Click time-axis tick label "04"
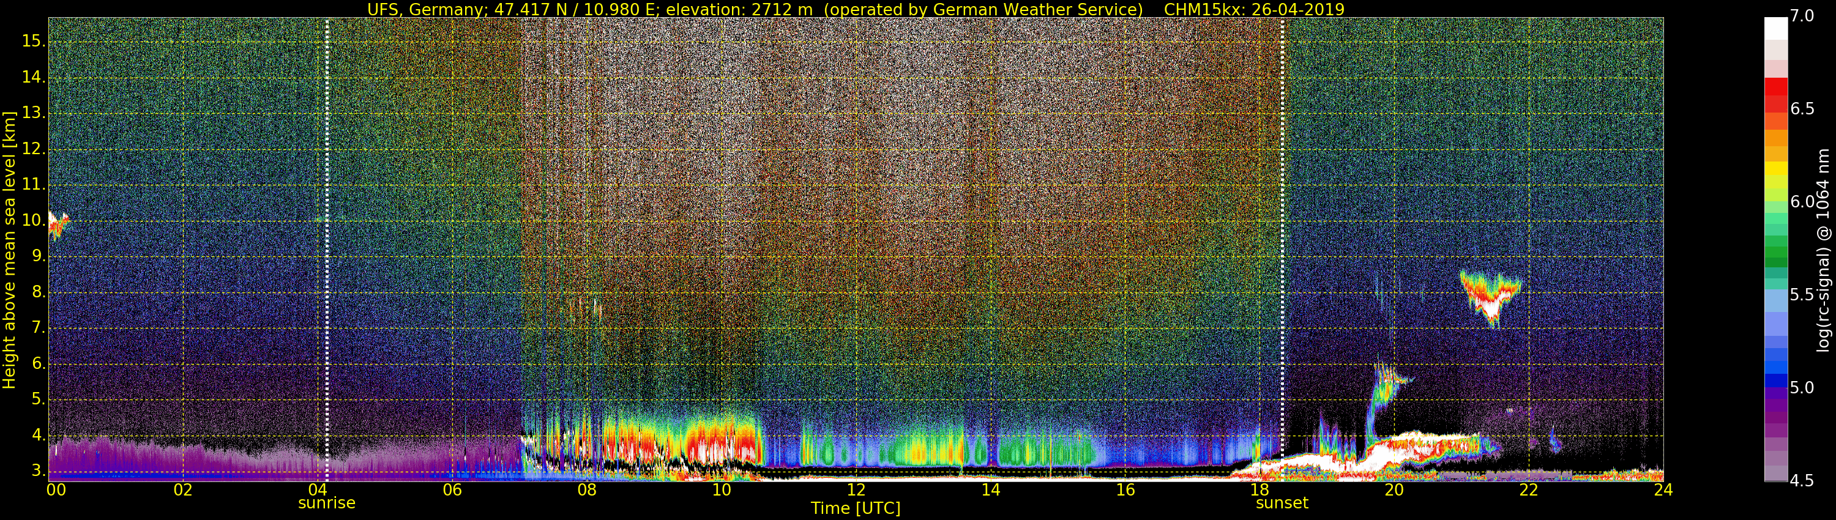Screen dimensions: 1836x520 click(x=318, y=490)
